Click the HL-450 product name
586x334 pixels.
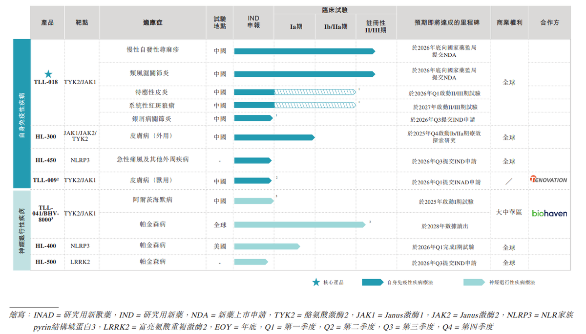click(46, 160)
